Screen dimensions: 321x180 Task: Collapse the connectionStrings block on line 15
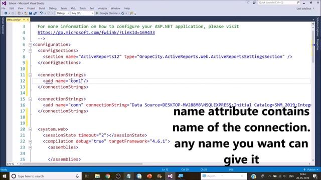pos(30,99)
